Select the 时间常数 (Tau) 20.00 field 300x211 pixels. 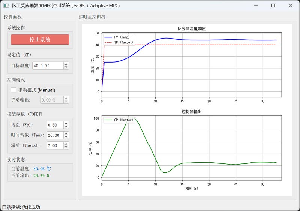(x=55, y=135)
